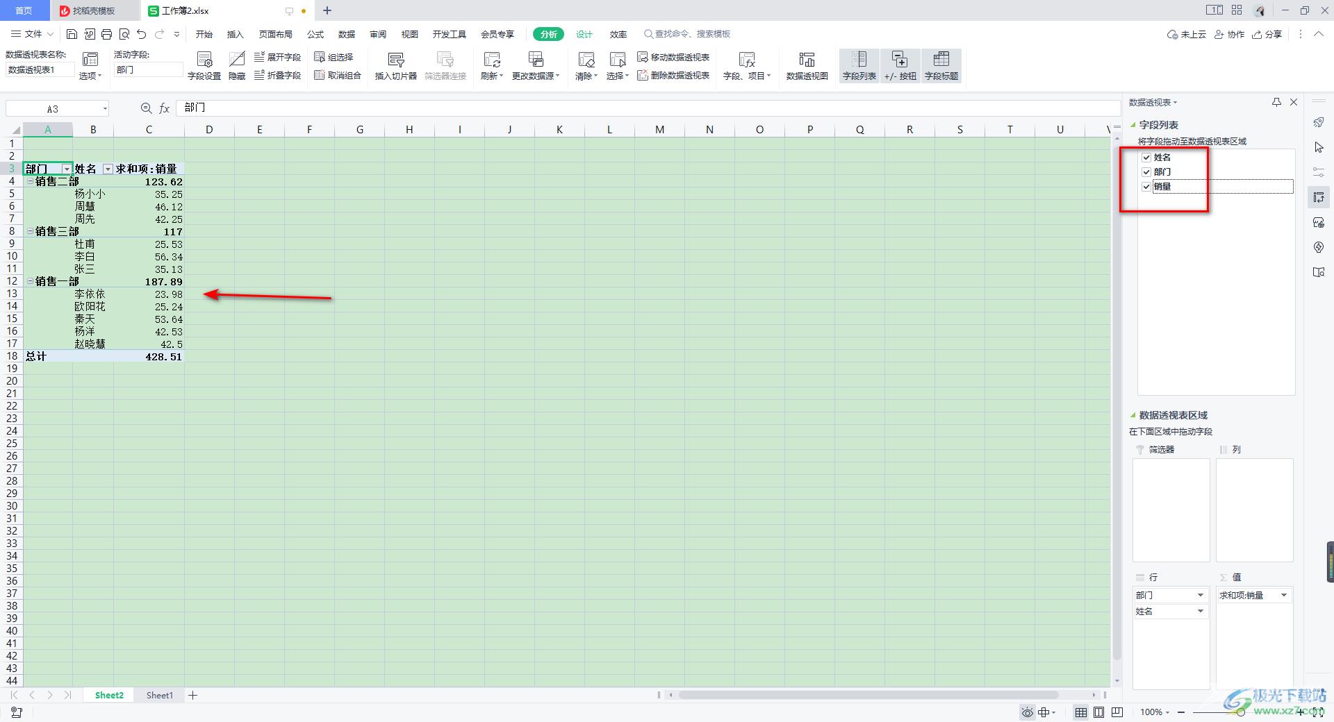Switch to normal view status icon
Viewport: 1334px width, 722px height.
click(x=1081, y=712)
